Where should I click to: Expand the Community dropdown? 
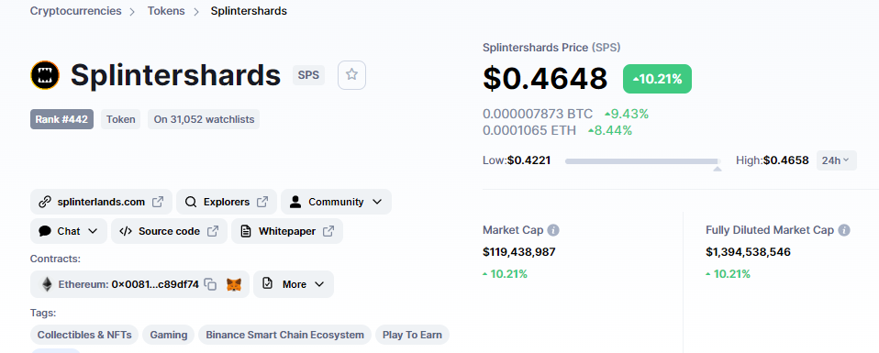(x=336, y=202)
